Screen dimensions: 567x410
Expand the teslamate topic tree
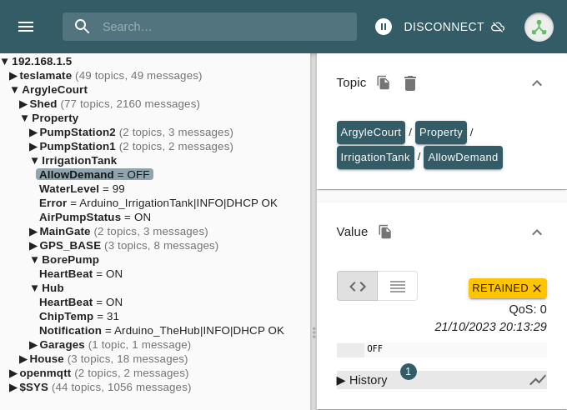(x=13, y=76)
